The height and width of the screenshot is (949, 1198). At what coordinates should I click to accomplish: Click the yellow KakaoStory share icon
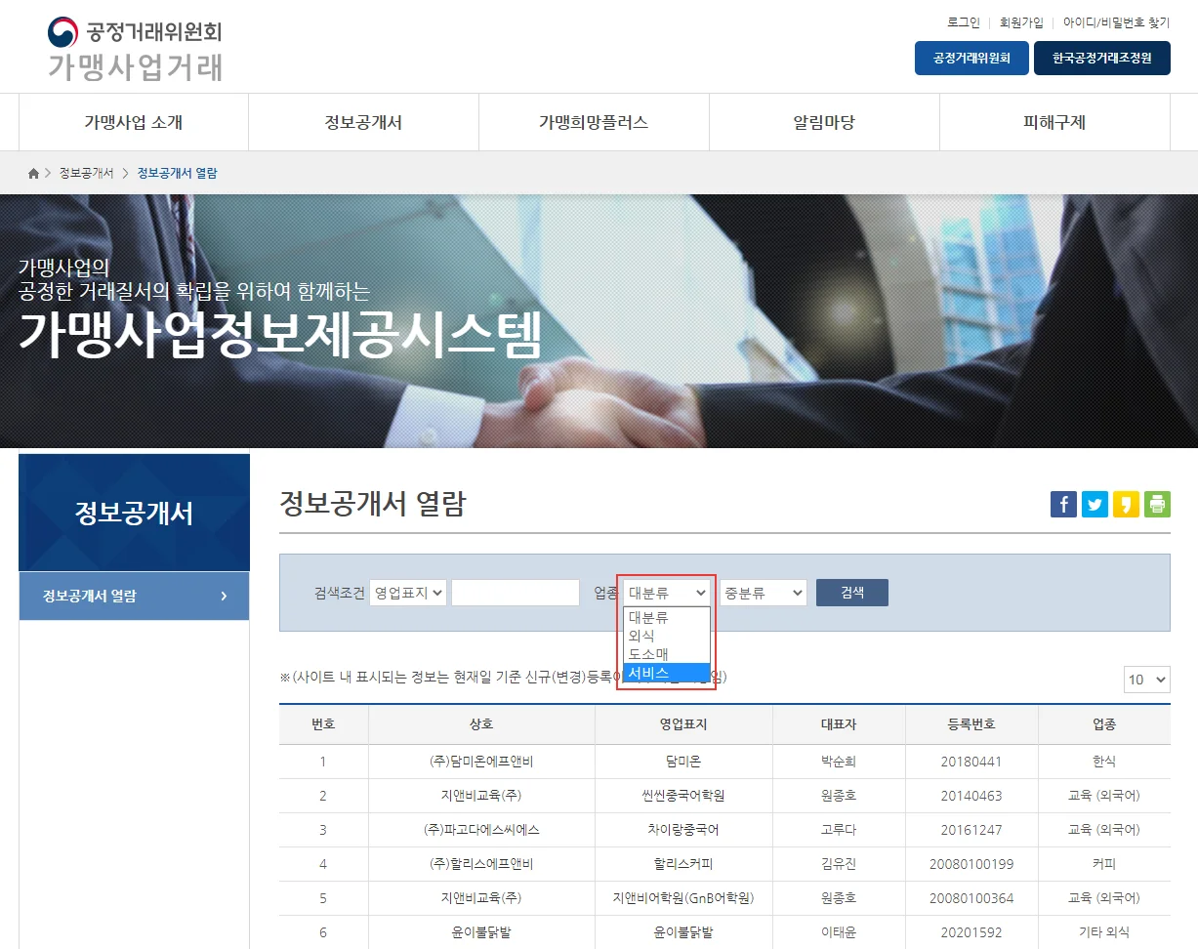coord(1126,505)
